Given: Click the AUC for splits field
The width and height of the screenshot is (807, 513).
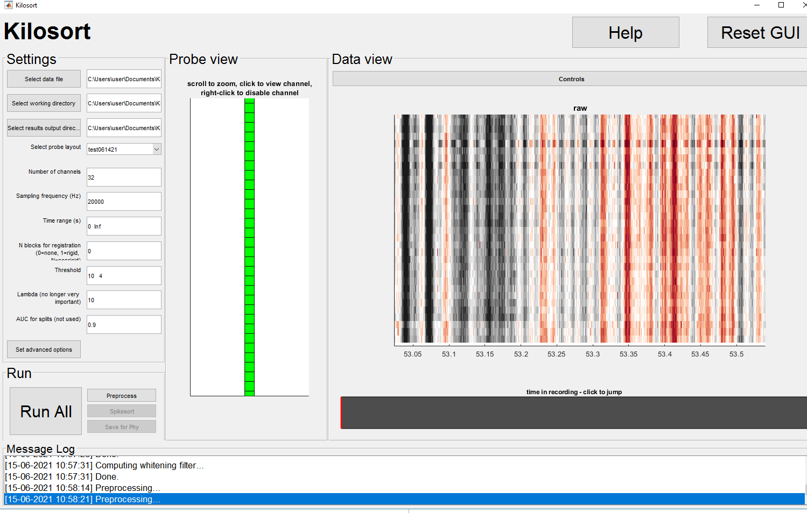Looking at the screenshot, I should click(x=123, y=324).
